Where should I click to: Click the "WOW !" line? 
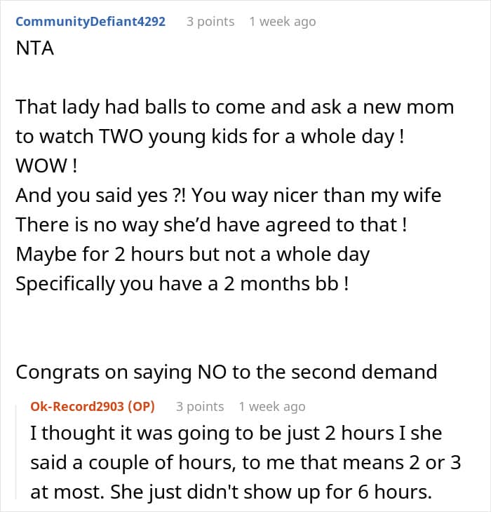[x=47, y=166]
